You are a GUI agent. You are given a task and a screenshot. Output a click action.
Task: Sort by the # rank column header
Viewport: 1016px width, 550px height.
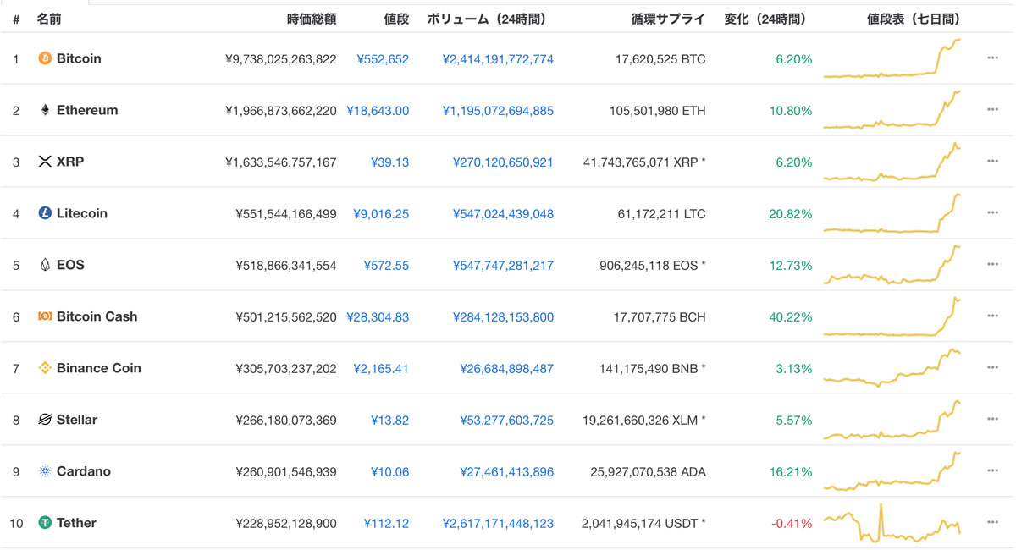pyautogui.click(x=16, y=19)
